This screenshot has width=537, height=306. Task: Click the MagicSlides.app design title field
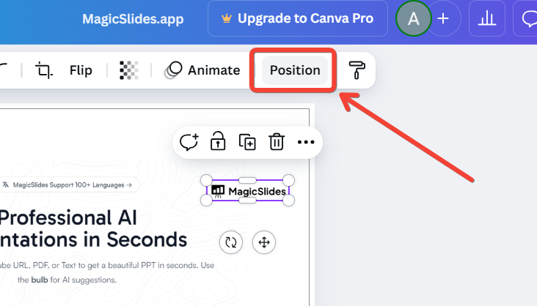click(x=133, y=19)
